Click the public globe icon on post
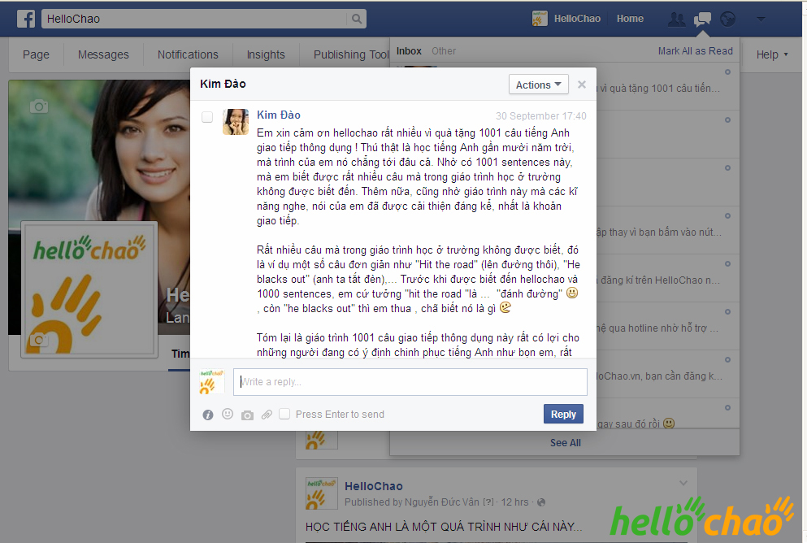807x543 pixels. (x=541, y=502)
